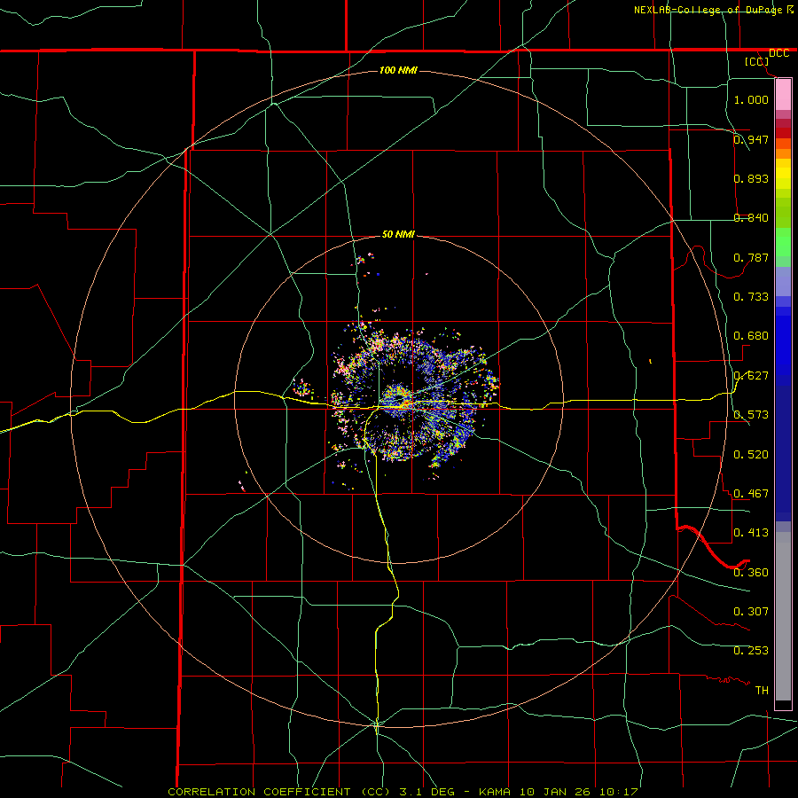Click the pink band of the CC color scale
This screenshot has height=798, width=798.
[783, 95]
